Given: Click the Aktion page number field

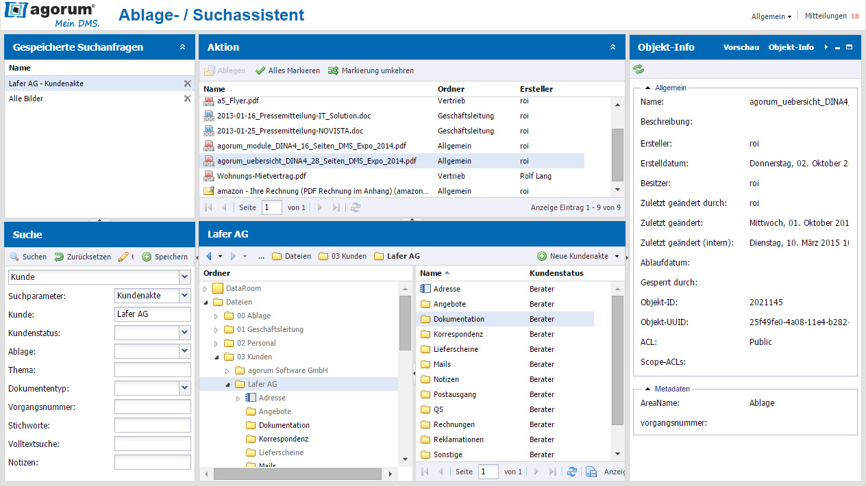Looking at the screenshot, I should pyautogui.click(x=271, y=207).
